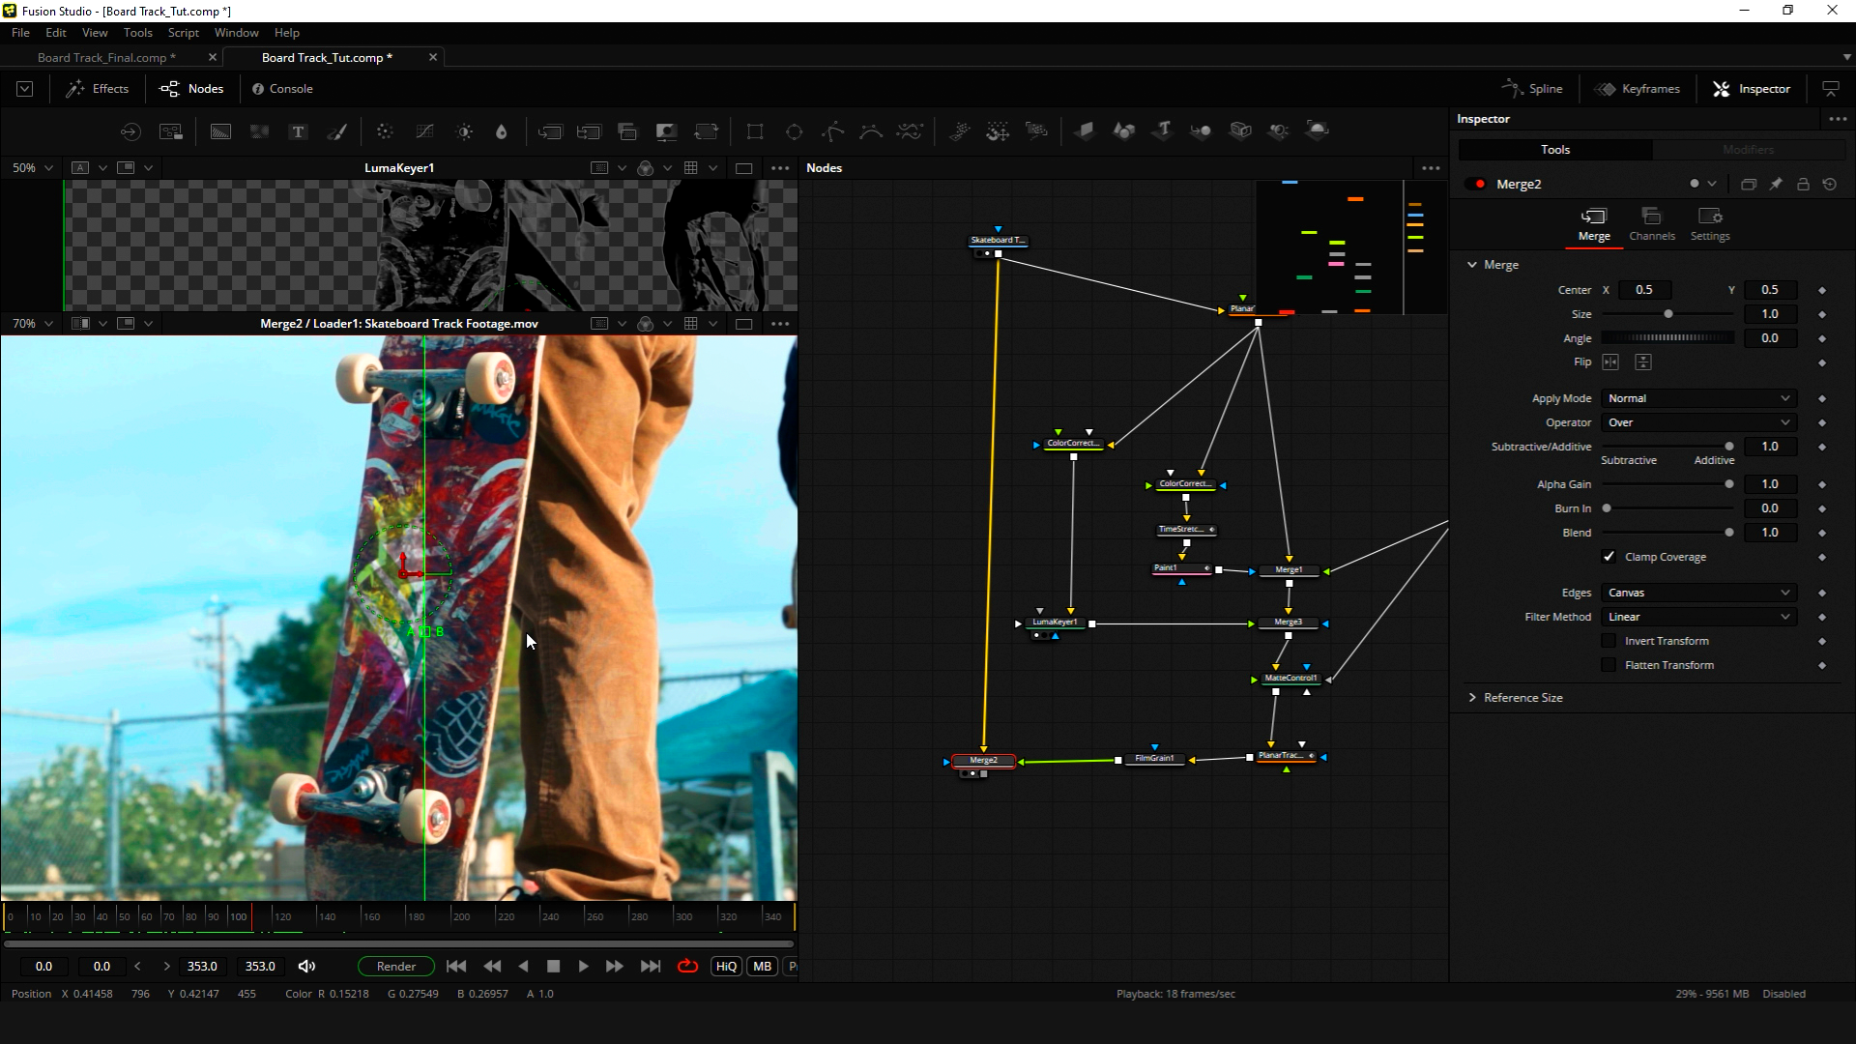This screenshot has height=1044, width=1856.
Task: Click the Nodes panel icon
Action: click(x=192, y=88)
